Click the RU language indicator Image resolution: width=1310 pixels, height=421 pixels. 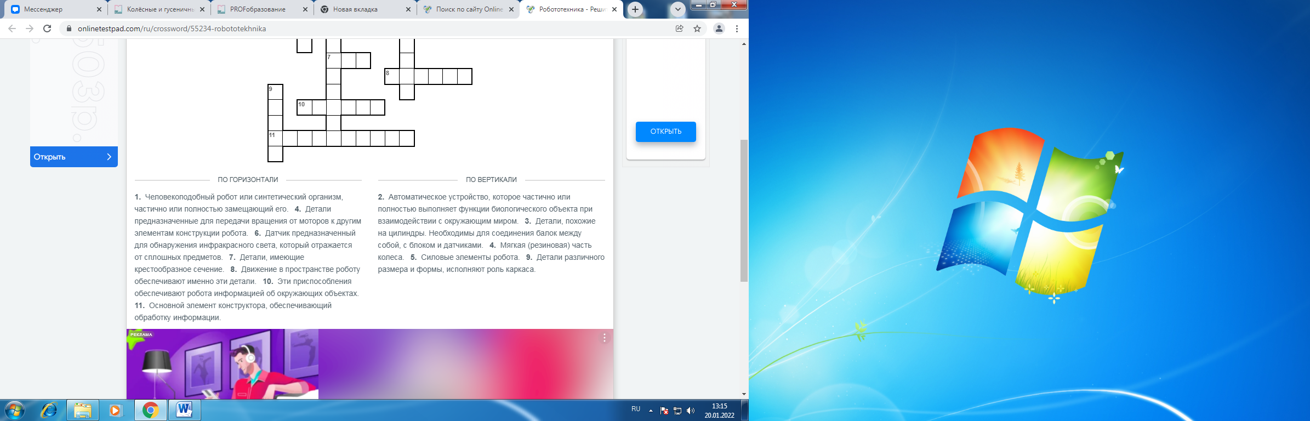(636, 409)
